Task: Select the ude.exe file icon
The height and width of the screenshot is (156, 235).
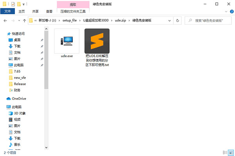Action: (x=67, y=41)
